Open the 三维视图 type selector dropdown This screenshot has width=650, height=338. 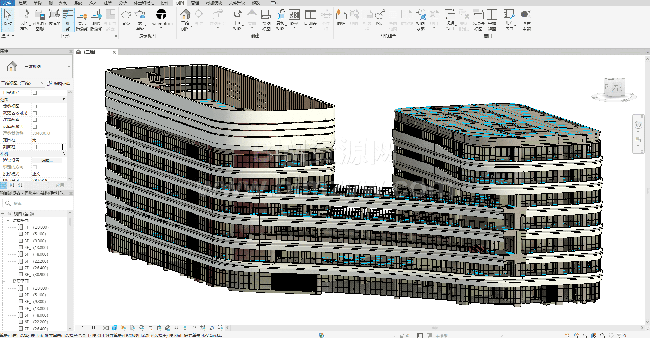point(68,67)
